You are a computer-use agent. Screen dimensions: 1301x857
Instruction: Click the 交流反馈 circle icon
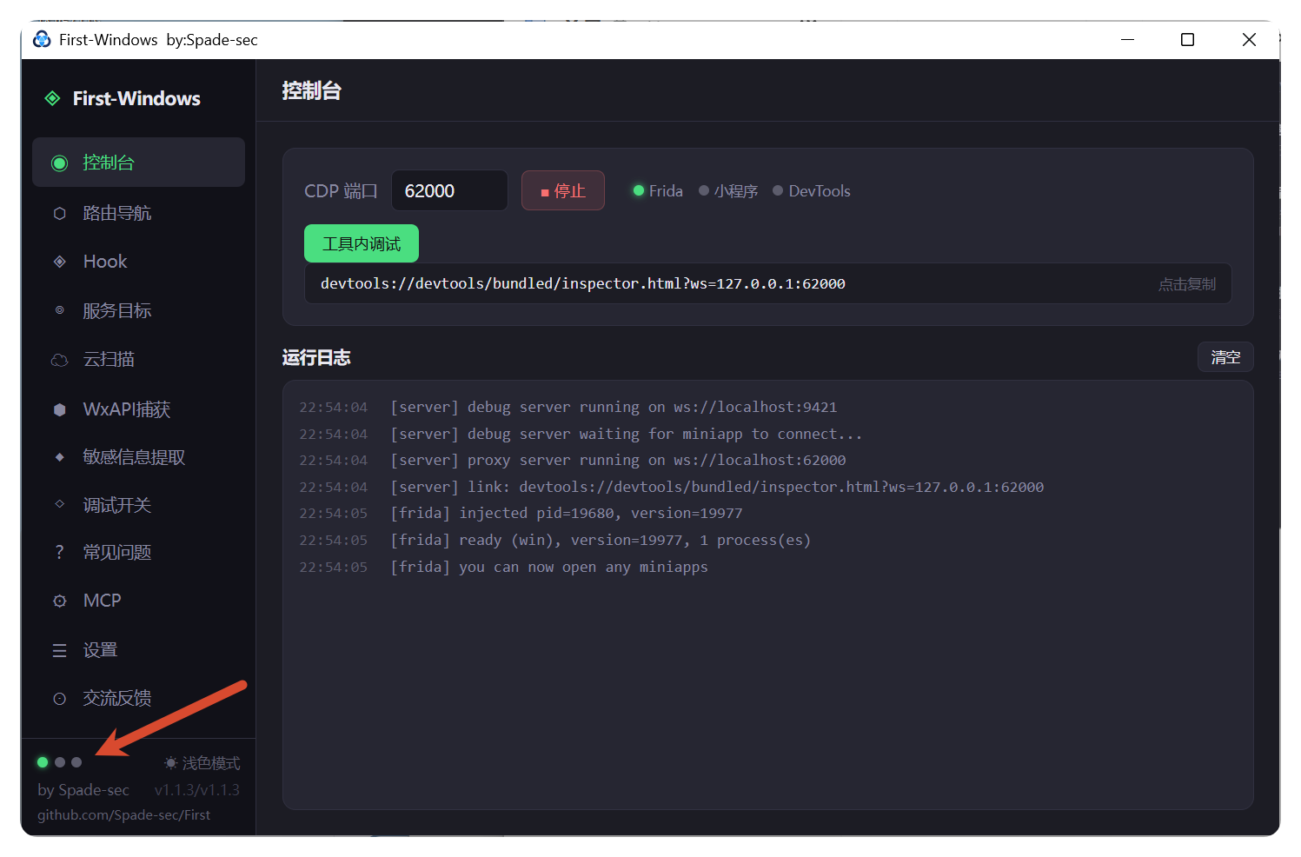(x=59, y=699)
